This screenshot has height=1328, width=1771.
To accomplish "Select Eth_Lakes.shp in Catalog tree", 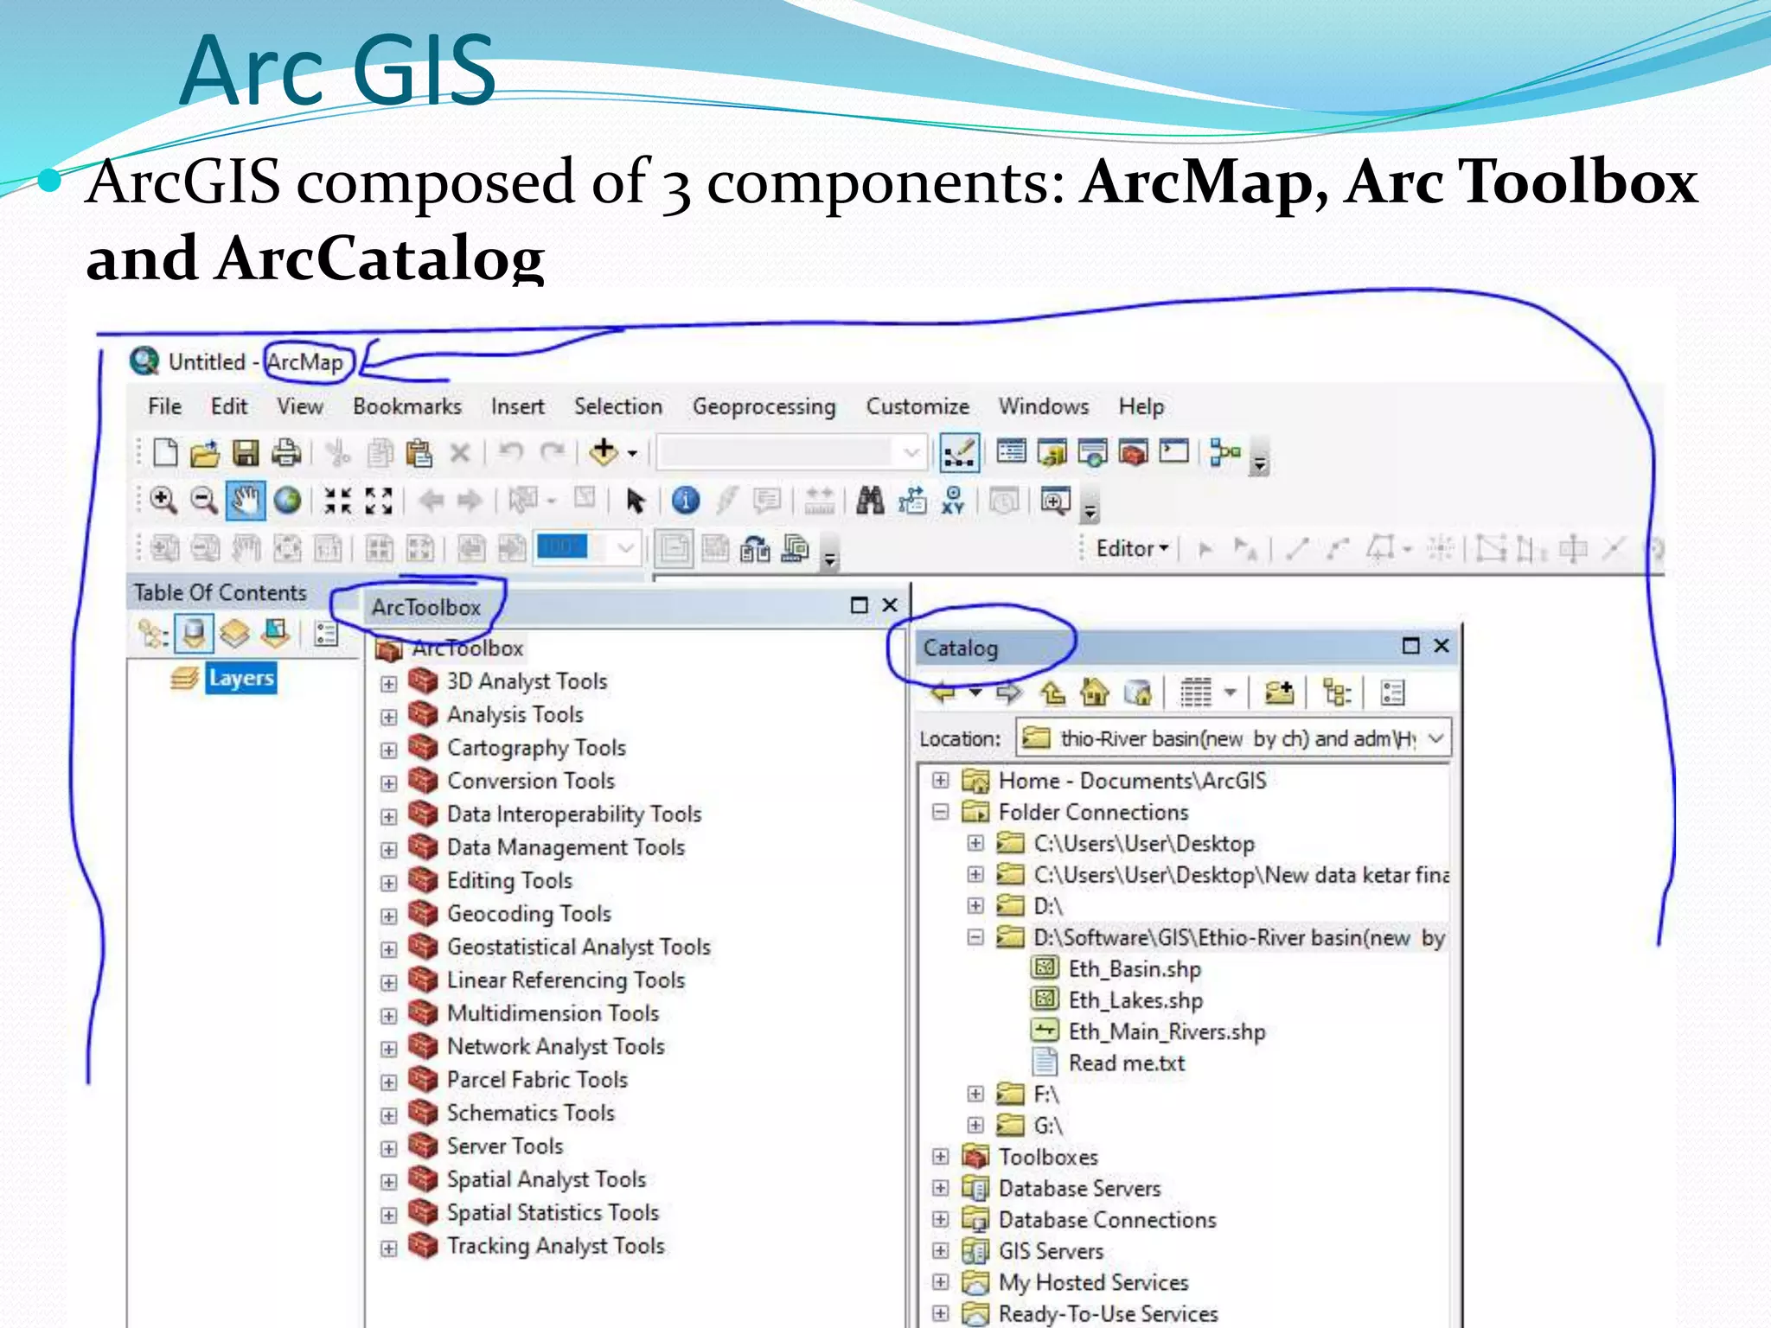I will point(1135,1000).
